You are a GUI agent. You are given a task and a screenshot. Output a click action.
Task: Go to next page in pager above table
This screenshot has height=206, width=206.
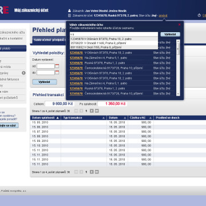click(x=92, y=111)
